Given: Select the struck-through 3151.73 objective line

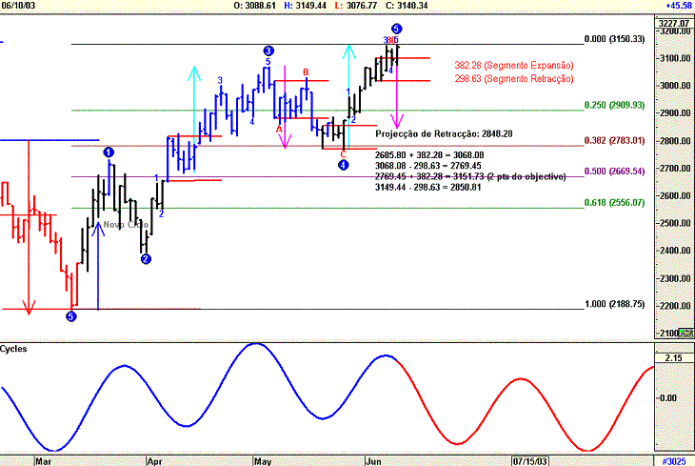Looking at the screenshot, I should tap(470, 176).
